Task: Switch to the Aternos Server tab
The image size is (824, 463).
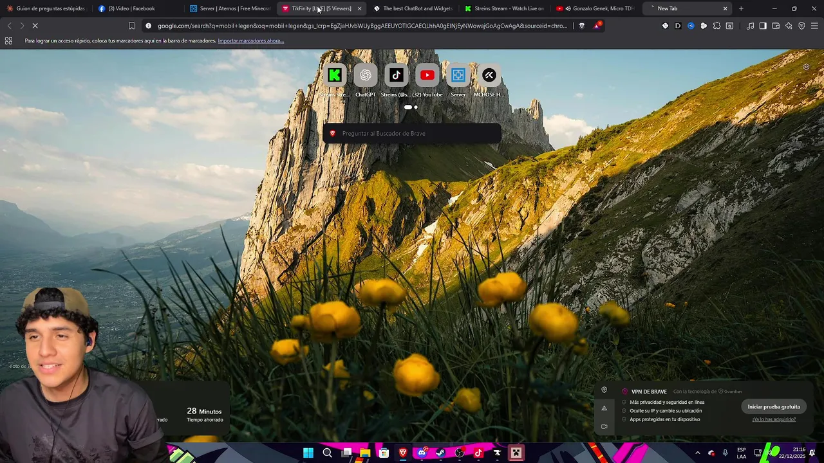Action: [229, 8]
